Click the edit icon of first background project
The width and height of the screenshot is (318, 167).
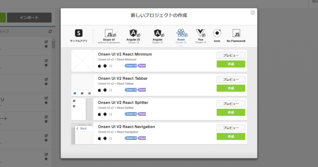(46, 42)
